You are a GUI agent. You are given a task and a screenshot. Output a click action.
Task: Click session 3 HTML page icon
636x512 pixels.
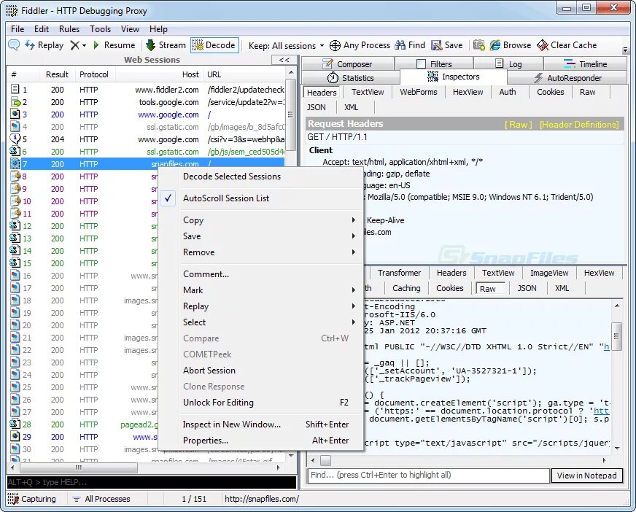[15, 114]
